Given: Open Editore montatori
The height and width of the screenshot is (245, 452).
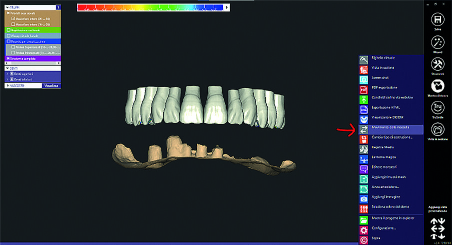Looking at the screenshot, I should coord(391,169).
